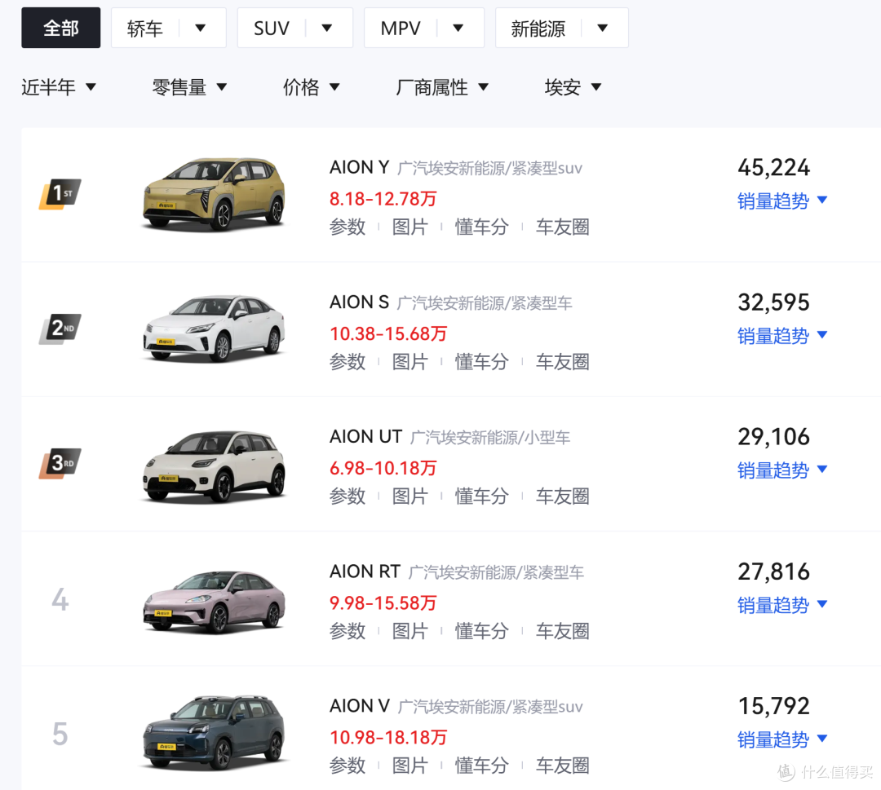The width and height of the screenshot is (881, 790).
Task: Open the AION RT model title
Action: 365,571
